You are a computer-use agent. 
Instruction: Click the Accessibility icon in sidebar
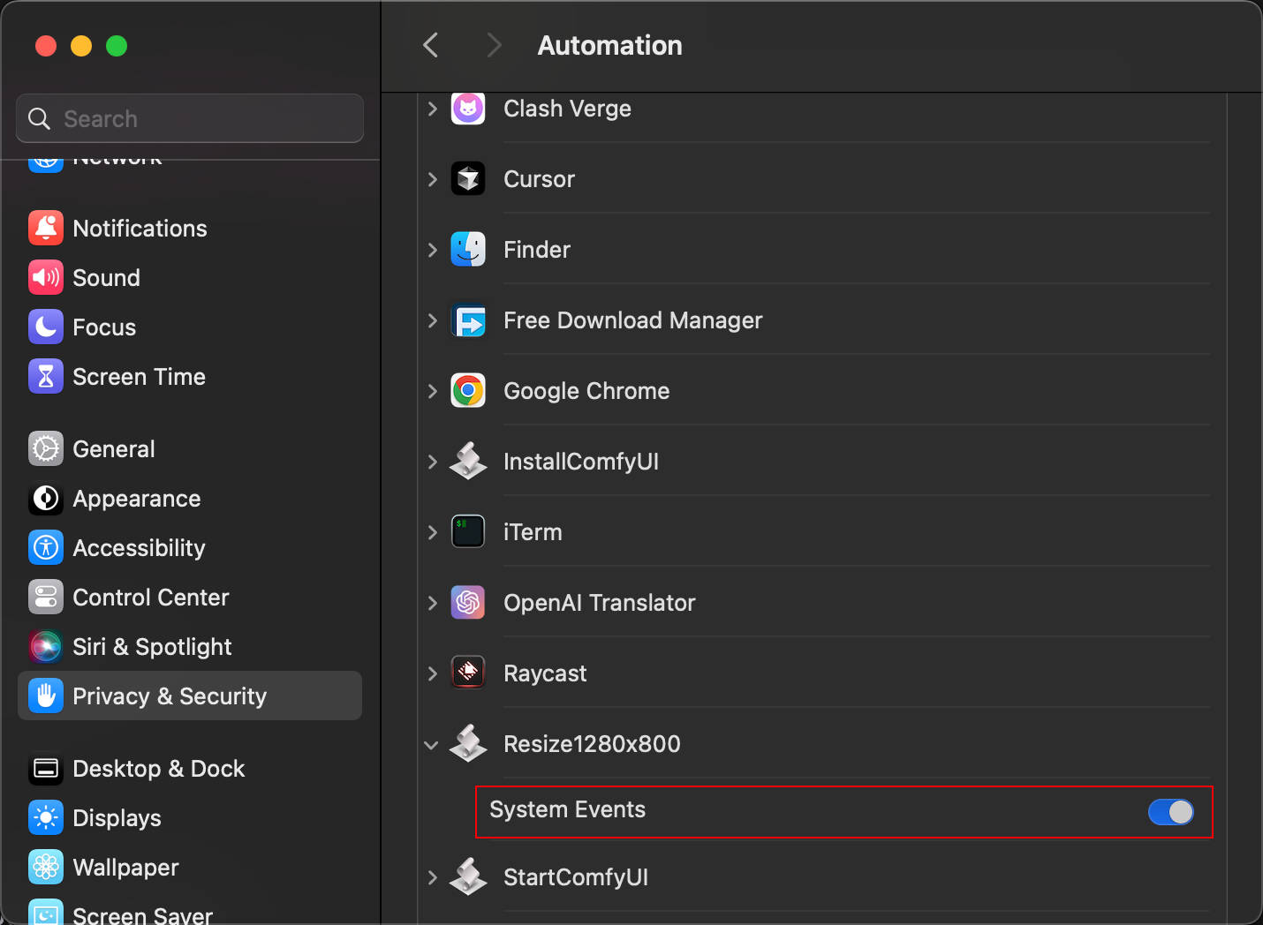point(46,548)
